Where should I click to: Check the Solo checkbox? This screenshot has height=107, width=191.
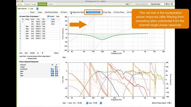point(55,16)
